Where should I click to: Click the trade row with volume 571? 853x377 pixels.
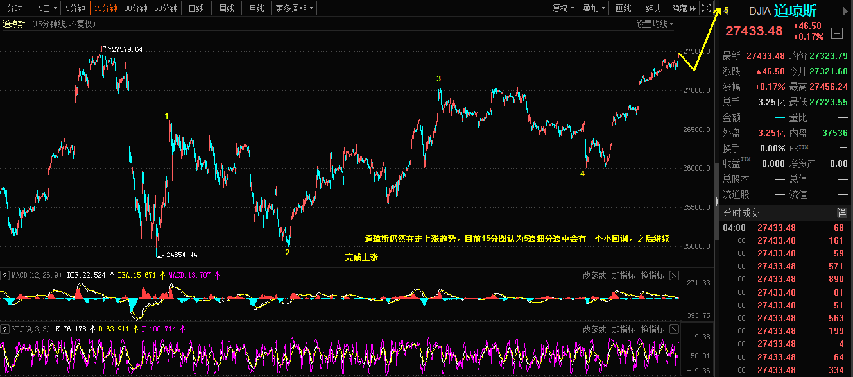[784, 266]
